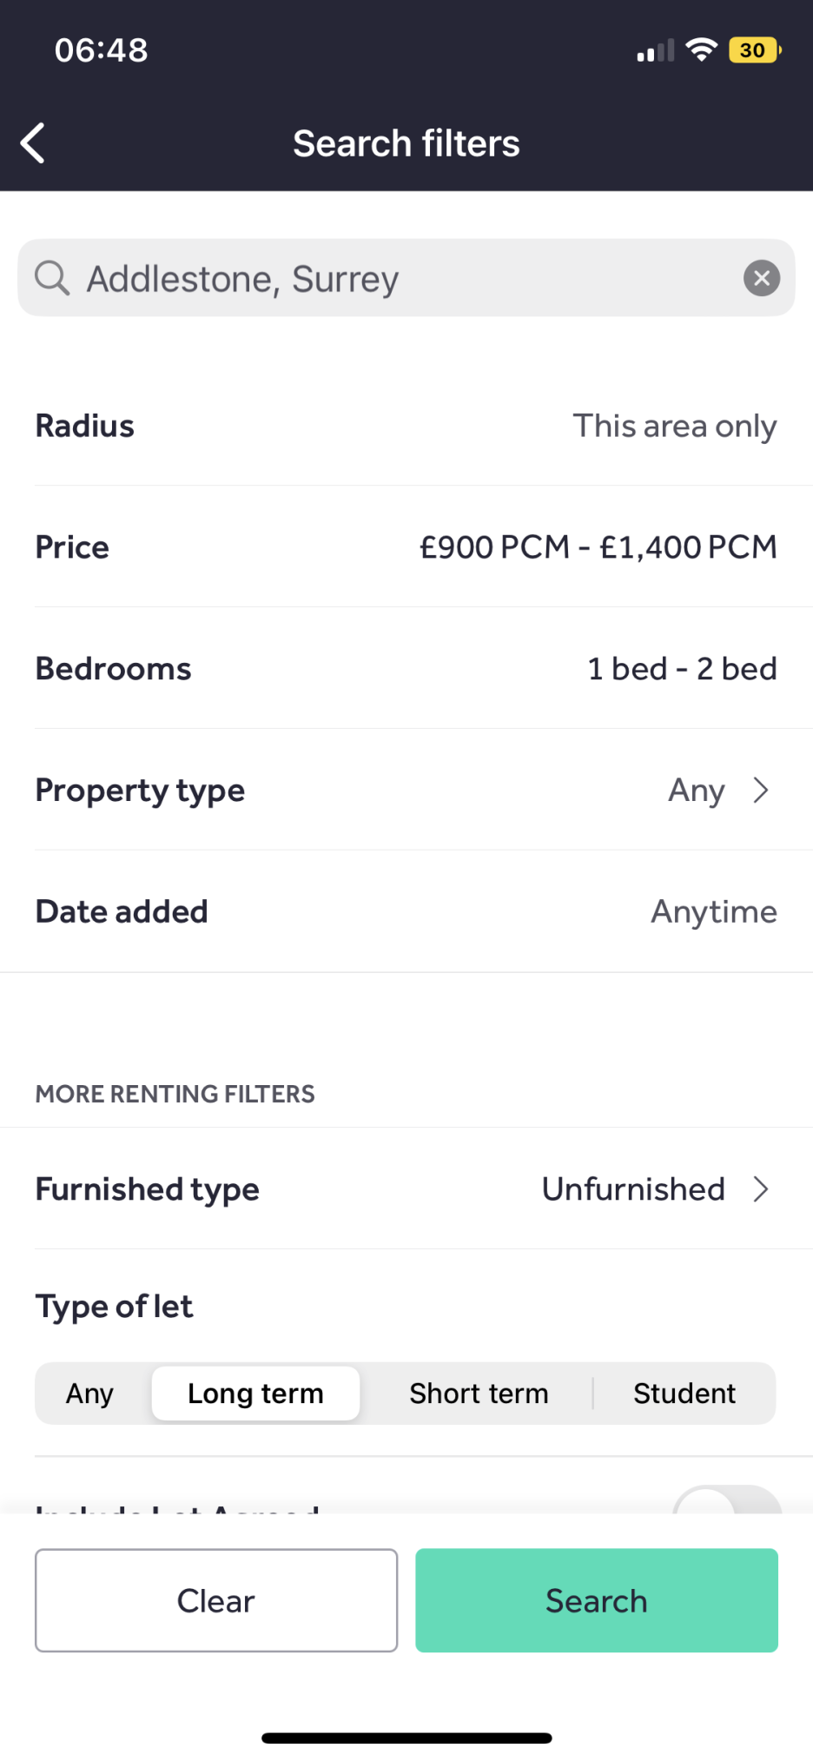Select Any type of let

(90, 1394)
